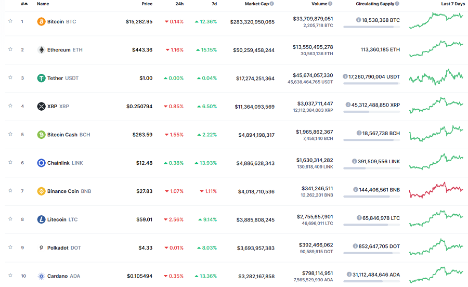This screenshot has width=468, height=287.
Task: Click Binance Coin 24h change 1.07%
Action: (x=174, y=191)
